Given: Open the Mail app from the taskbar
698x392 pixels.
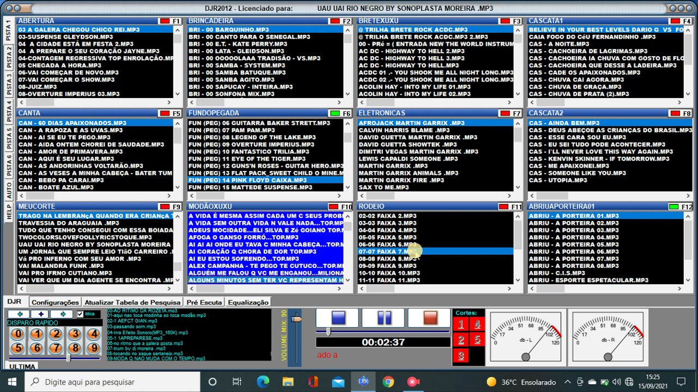Looking at the screenshot, I should click(338, 382).
